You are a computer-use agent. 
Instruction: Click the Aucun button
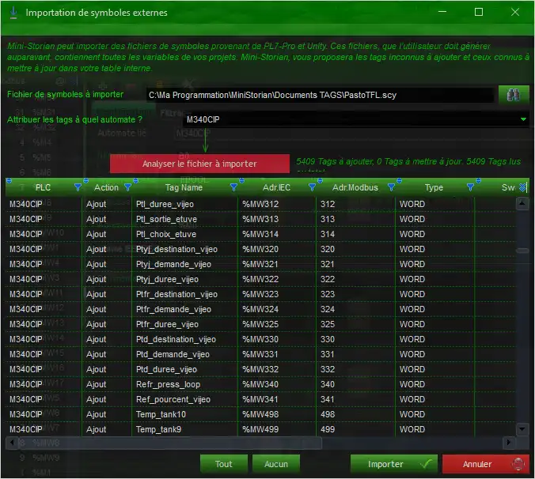(x=276, y=464)
